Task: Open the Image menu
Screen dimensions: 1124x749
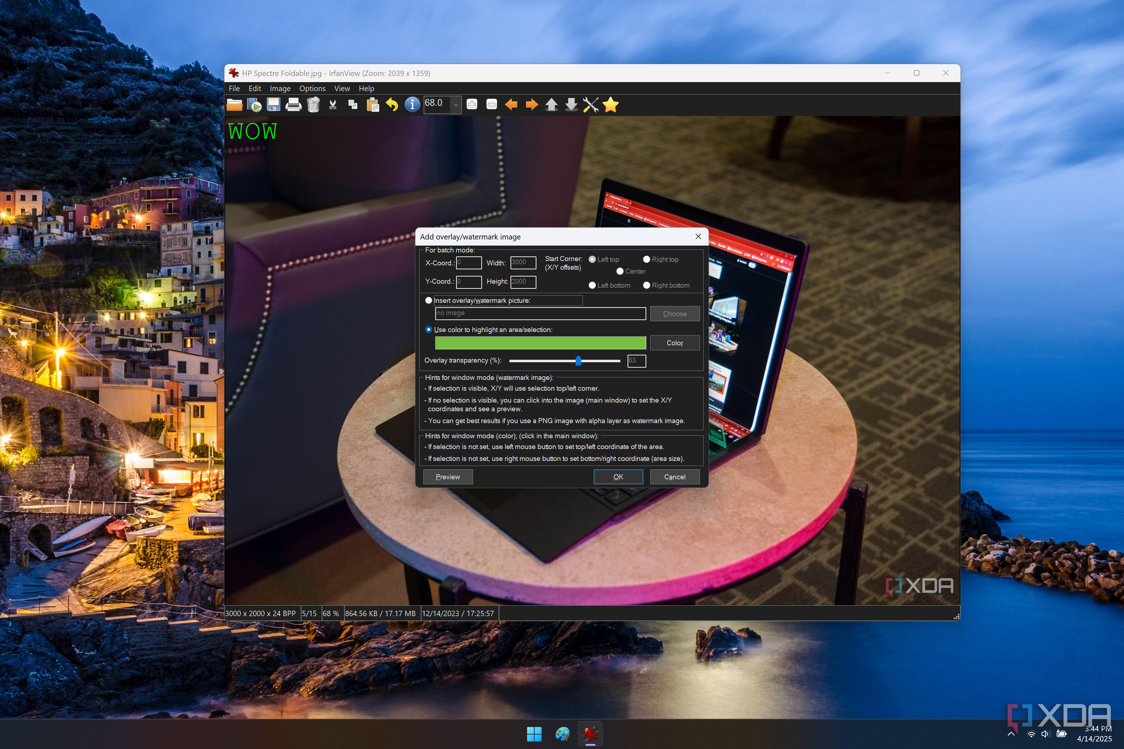Action: tap(280, 88)
